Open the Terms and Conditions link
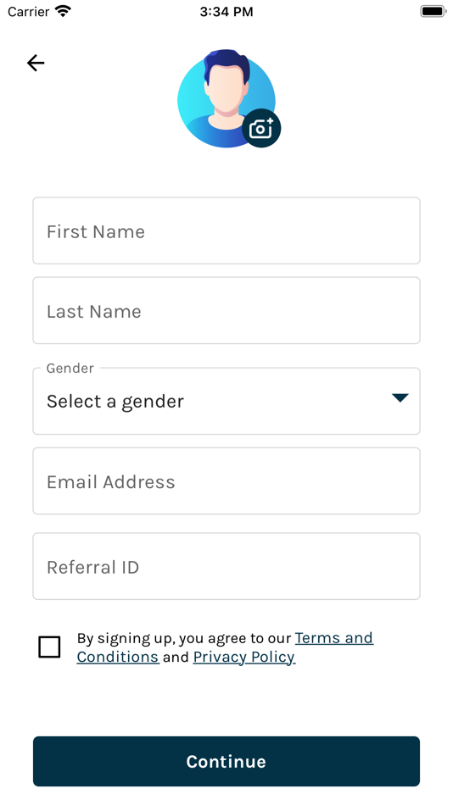 click(225, 647)
